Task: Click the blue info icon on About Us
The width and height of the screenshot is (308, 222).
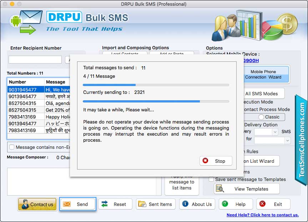Action: [185, 204]
